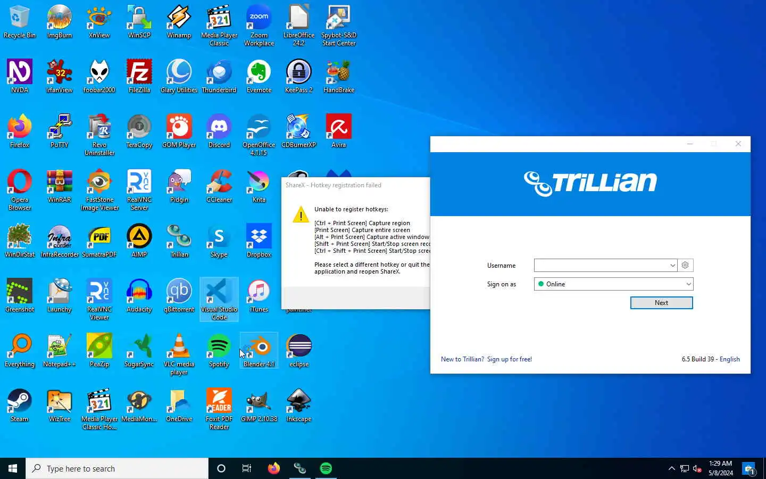Viewport: 766px width, 479px height.
Task: Open Task View on the taskbar
Action: [247, 468]
